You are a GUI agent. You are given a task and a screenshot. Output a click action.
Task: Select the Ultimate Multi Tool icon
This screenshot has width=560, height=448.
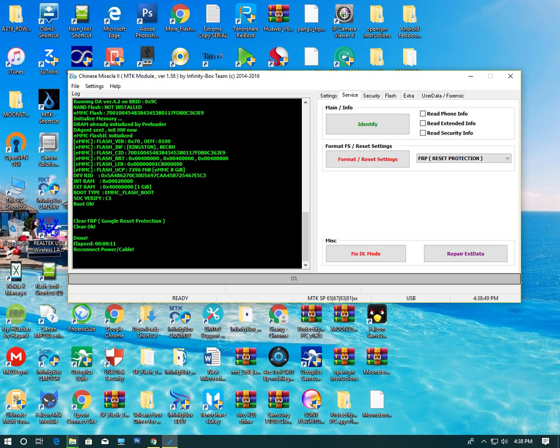pos(16,407)
